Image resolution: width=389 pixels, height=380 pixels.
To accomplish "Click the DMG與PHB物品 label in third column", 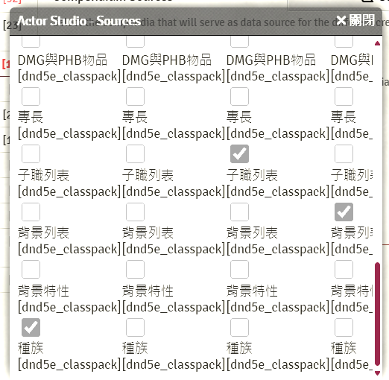I will pos(271,60).
